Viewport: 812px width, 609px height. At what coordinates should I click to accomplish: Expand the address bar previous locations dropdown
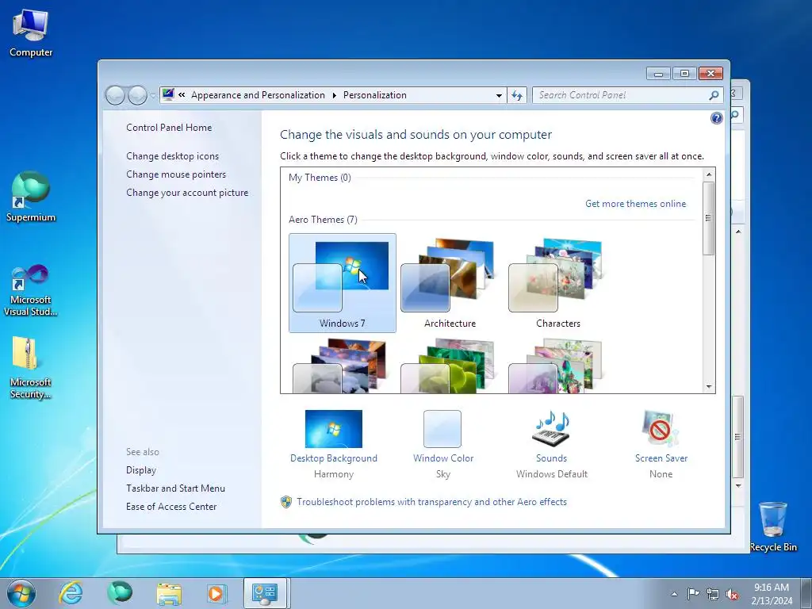tap(499, 95)
